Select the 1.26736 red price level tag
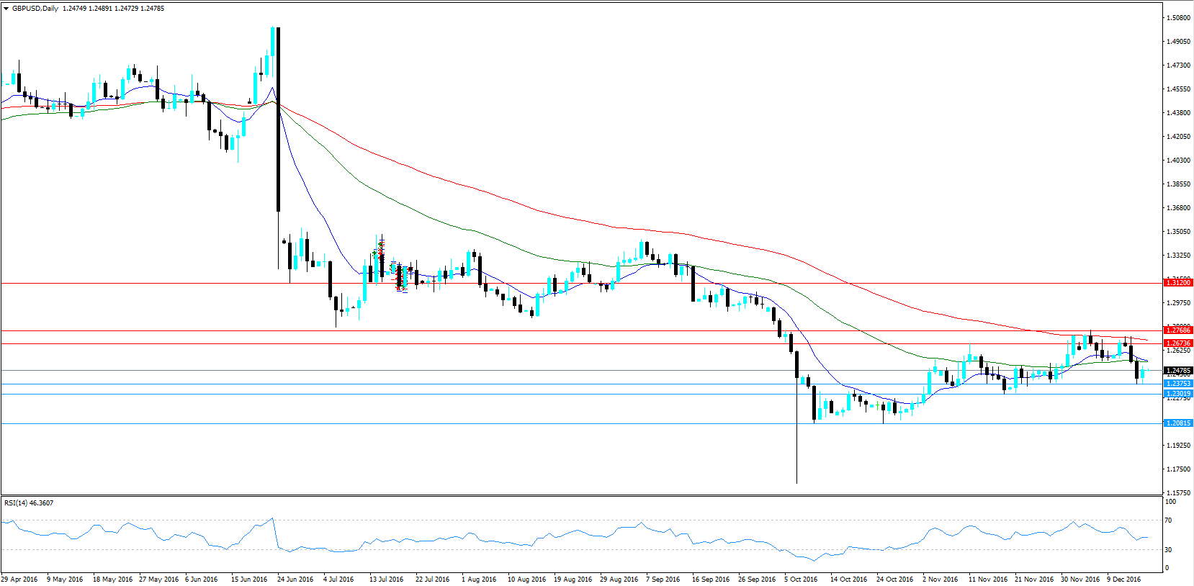This screenshot has width=1194, height=586. [x=1178, y=343]
